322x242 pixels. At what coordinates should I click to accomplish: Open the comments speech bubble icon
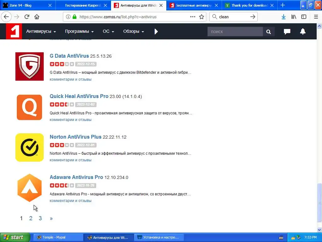[287, 32]
